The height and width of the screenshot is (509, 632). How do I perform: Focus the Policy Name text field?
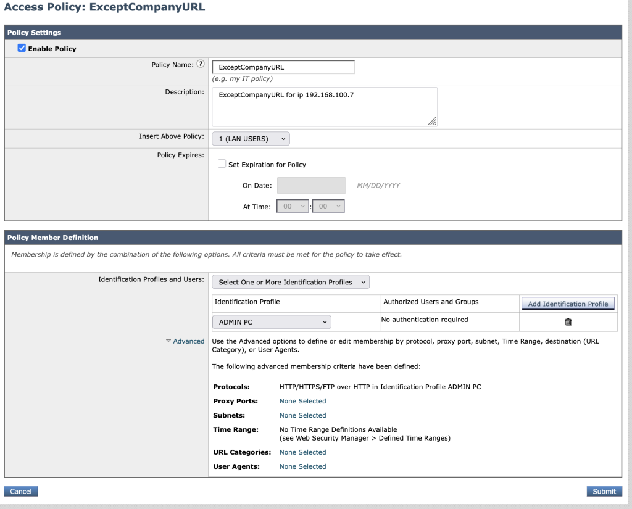(x=283, y=67)
